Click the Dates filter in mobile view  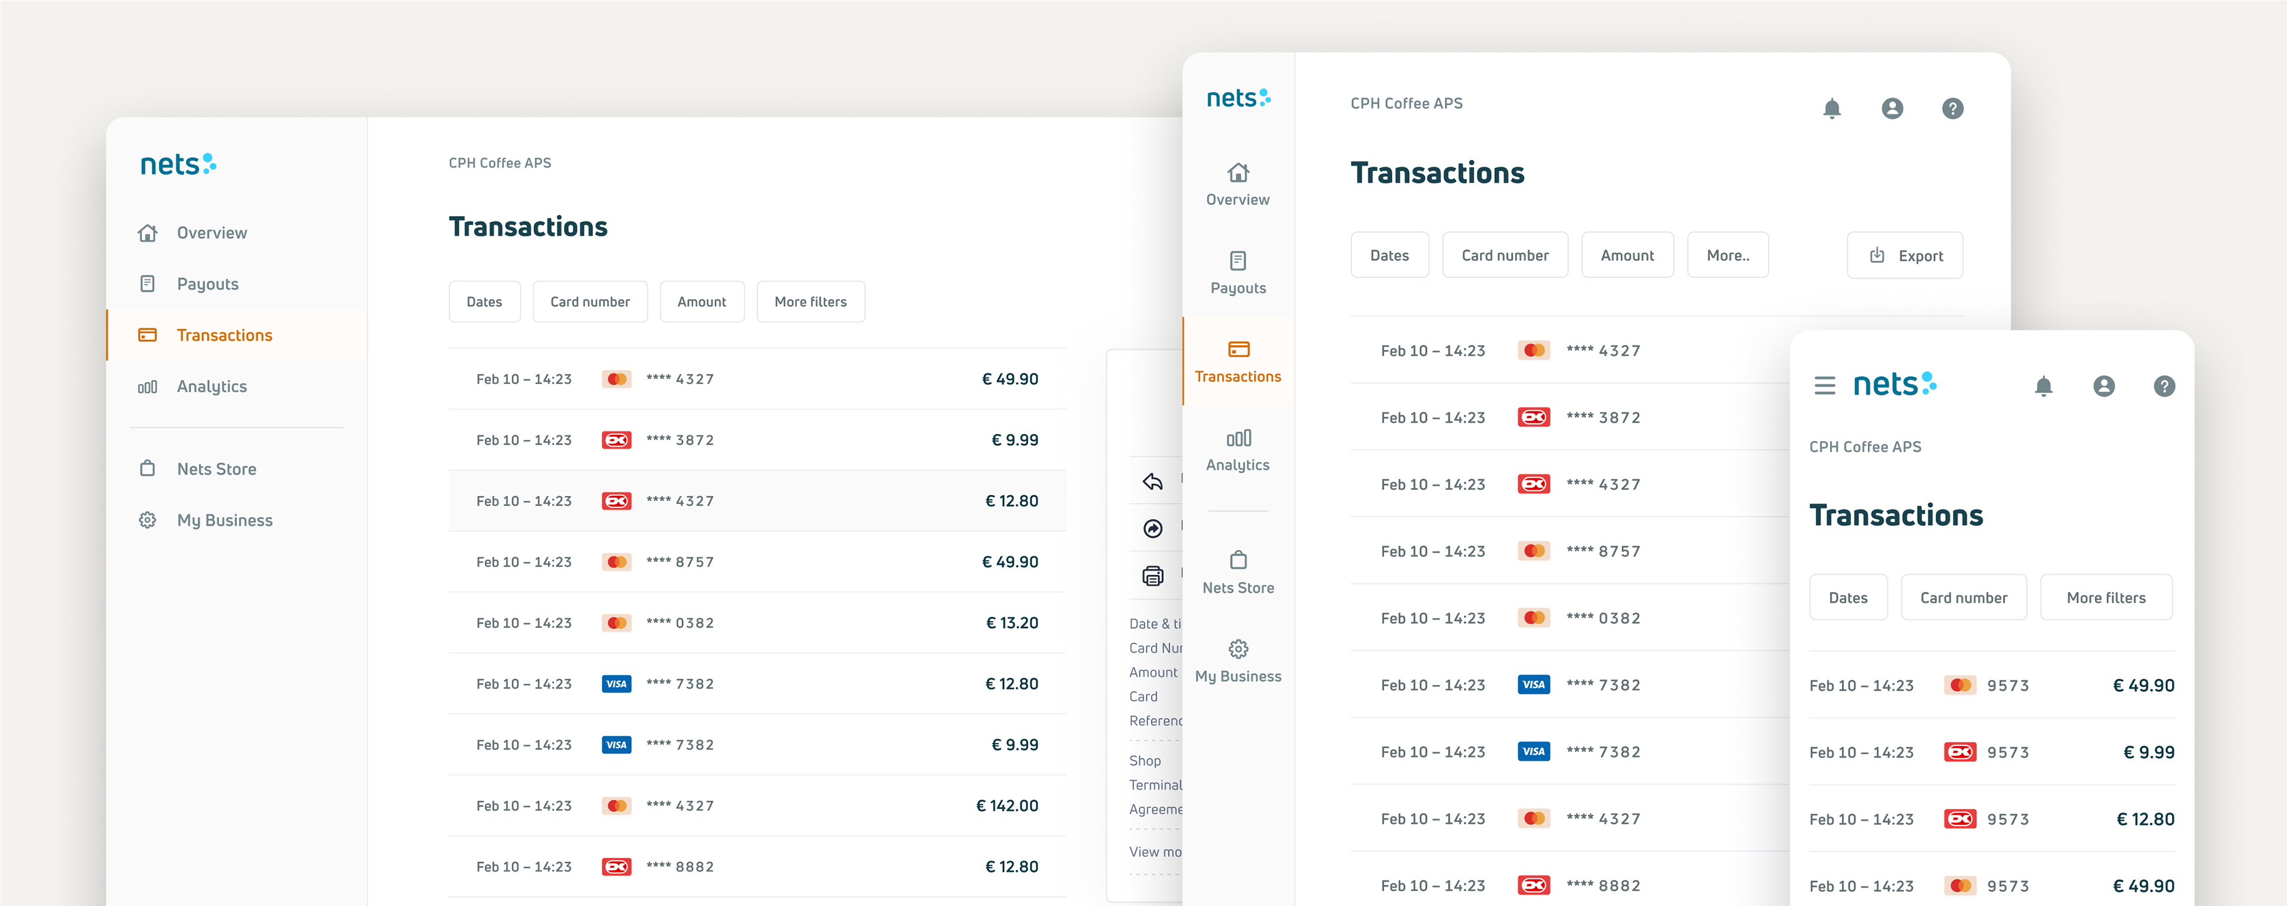pyautogui.click(x=1849, y=598)
